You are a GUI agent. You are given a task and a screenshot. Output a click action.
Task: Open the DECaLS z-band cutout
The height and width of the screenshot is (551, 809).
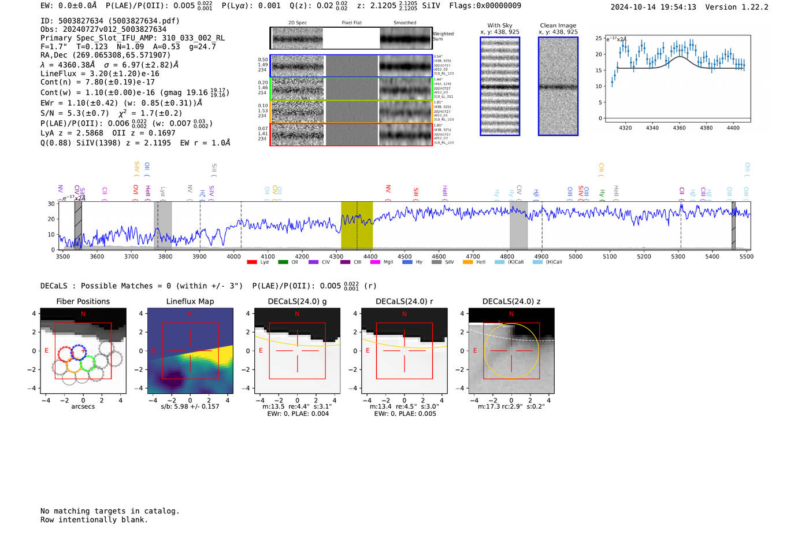pos(511,351)
